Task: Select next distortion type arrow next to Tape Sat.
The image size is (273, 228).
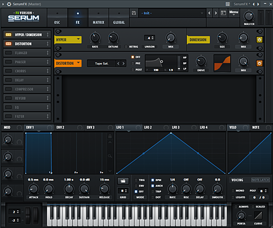Action: [x=123, y=63]
